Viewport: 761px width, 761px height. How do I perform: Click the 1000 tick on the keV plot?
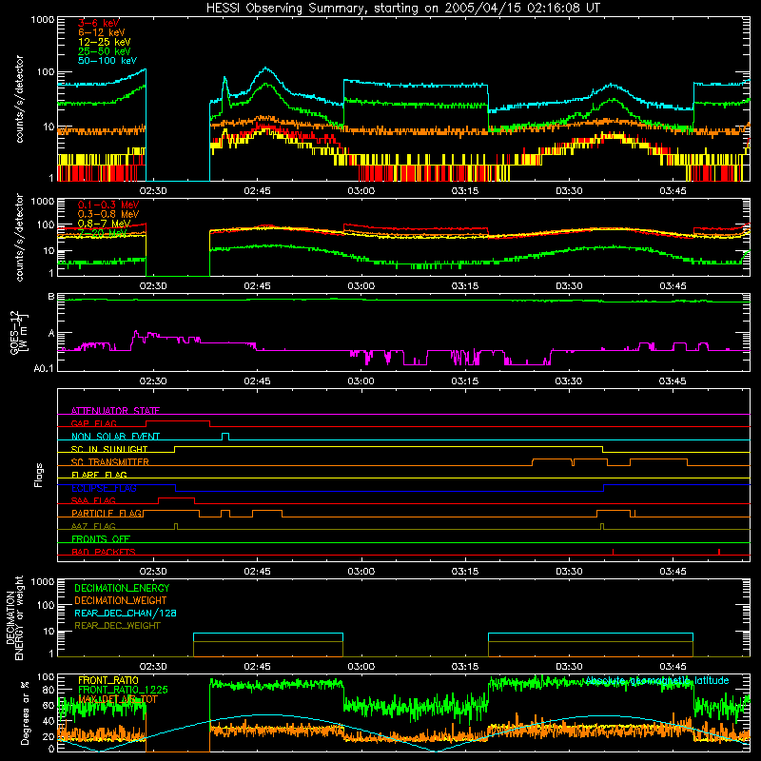(x=43, y=20)
